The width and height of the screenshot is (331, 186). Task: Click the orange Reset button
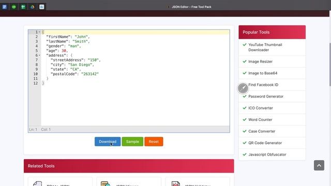click(154, 142)
